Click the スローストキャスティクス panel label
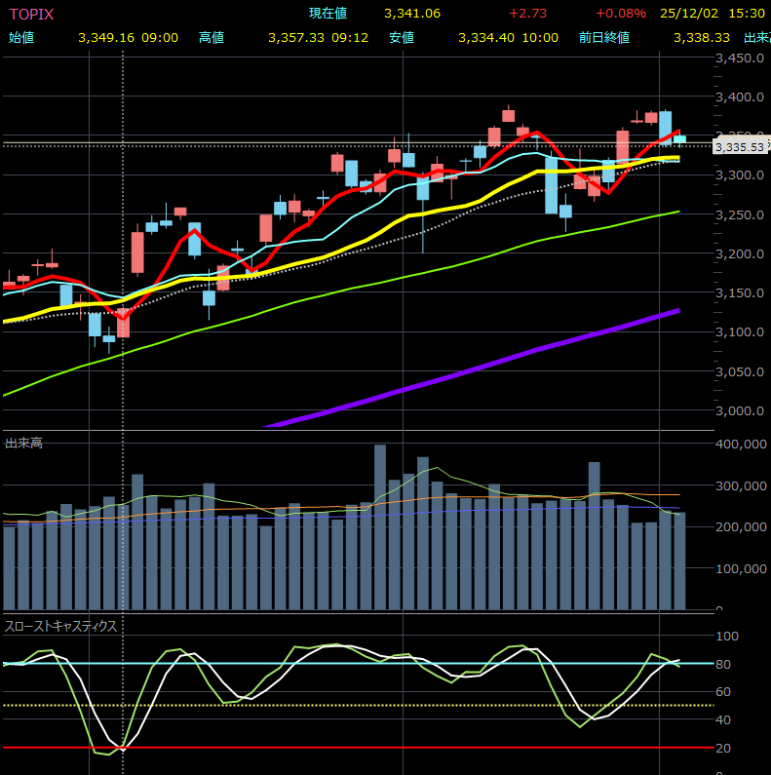 60,626
